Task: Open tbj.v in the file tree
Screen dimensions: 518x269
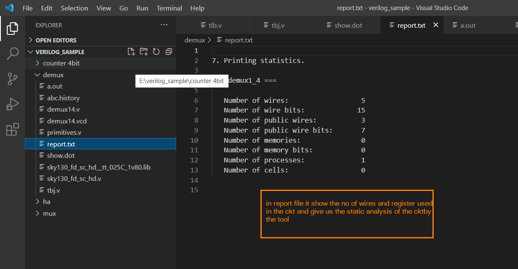Action: (101, 191)
